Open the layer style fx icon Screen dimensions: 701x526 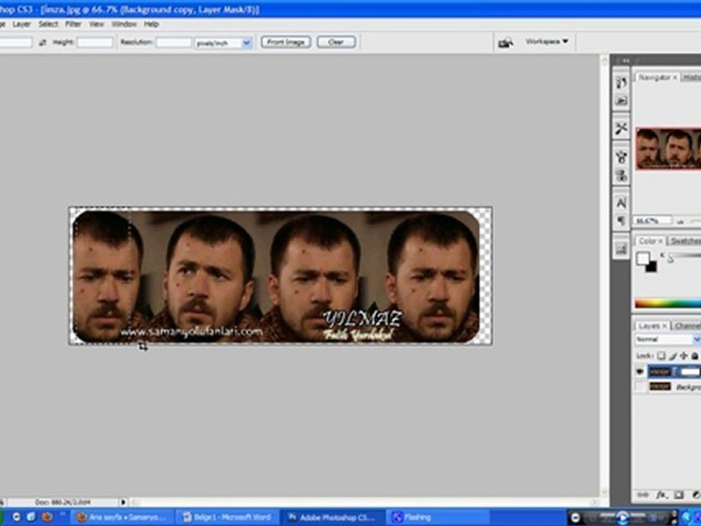pyautogui.click(x=662, y=495)
